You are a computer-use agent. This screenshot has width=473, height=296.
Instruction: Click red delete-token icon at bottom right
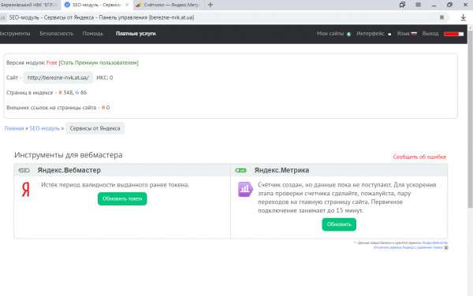coord(446,247)
